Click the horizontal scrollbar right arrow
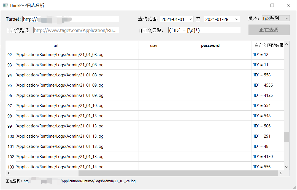This screenshot has width=297, height=190. point(281,173)
